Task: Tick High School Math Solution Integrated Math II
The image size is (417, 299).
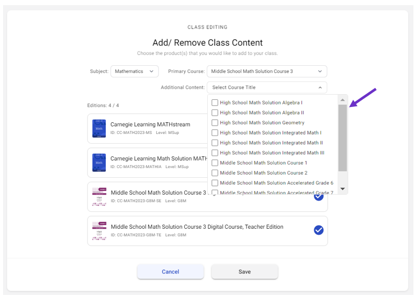Action: (x=215, y=143)
